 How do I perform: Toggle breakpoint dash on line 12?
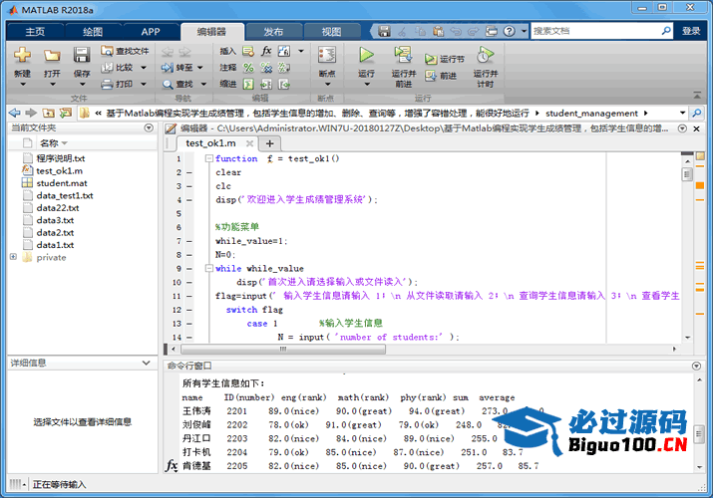(189, 310)
